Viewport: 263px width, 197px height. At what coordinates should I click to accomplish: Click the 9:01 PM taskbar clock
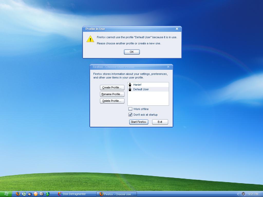pos(253,194)
